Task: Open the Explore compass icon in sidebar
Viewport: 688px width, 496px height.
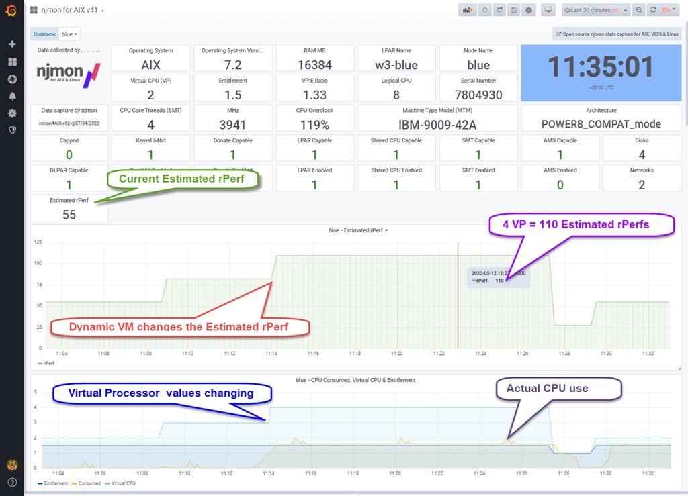Action: click(12, 79)
